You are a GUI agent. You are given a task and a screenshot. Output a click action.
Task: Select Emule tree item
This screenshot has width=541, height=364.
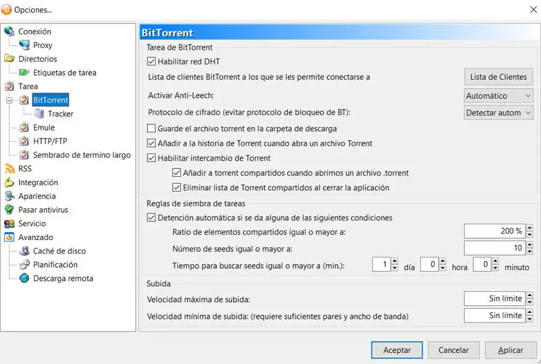(x=44, y=128)
